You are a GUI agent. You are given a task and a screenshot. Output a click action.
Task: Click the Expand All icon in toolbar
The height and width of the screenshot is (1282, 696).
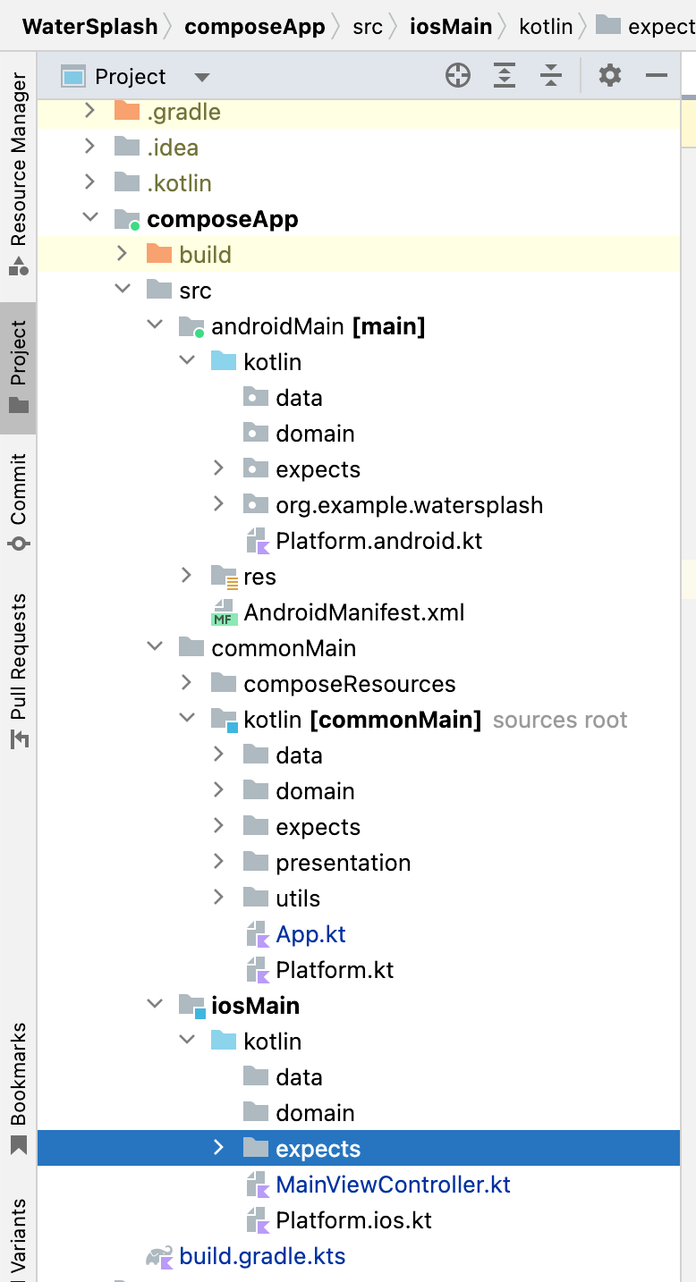click(504, 75)
